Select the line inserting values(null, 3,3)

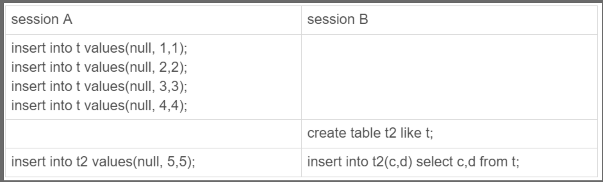tap(99, 87)
